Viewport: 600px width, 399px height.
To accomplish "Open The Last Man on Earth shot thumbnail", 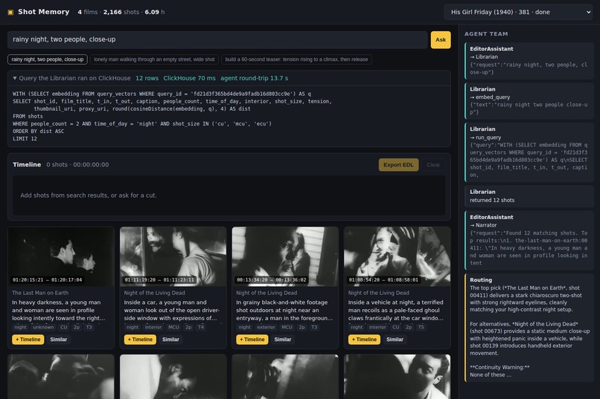I will click(61, 256).
